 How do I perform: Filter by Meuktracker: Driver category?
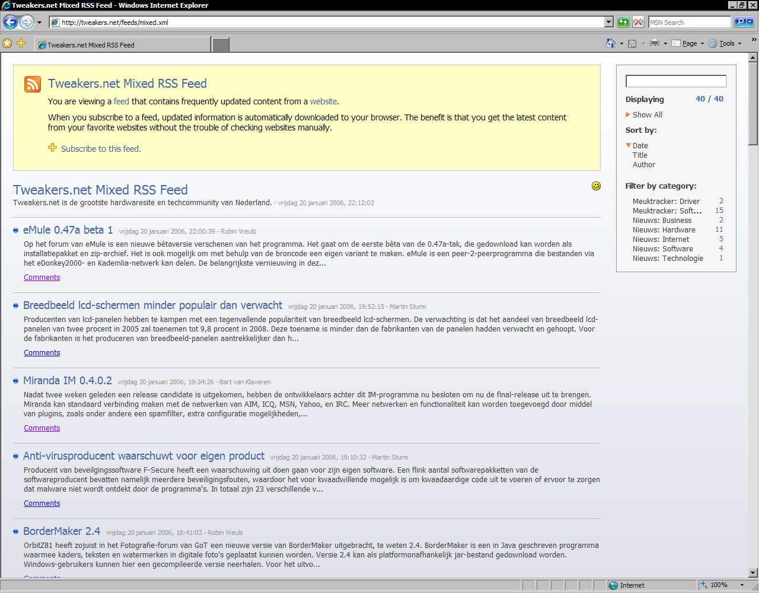666,202
